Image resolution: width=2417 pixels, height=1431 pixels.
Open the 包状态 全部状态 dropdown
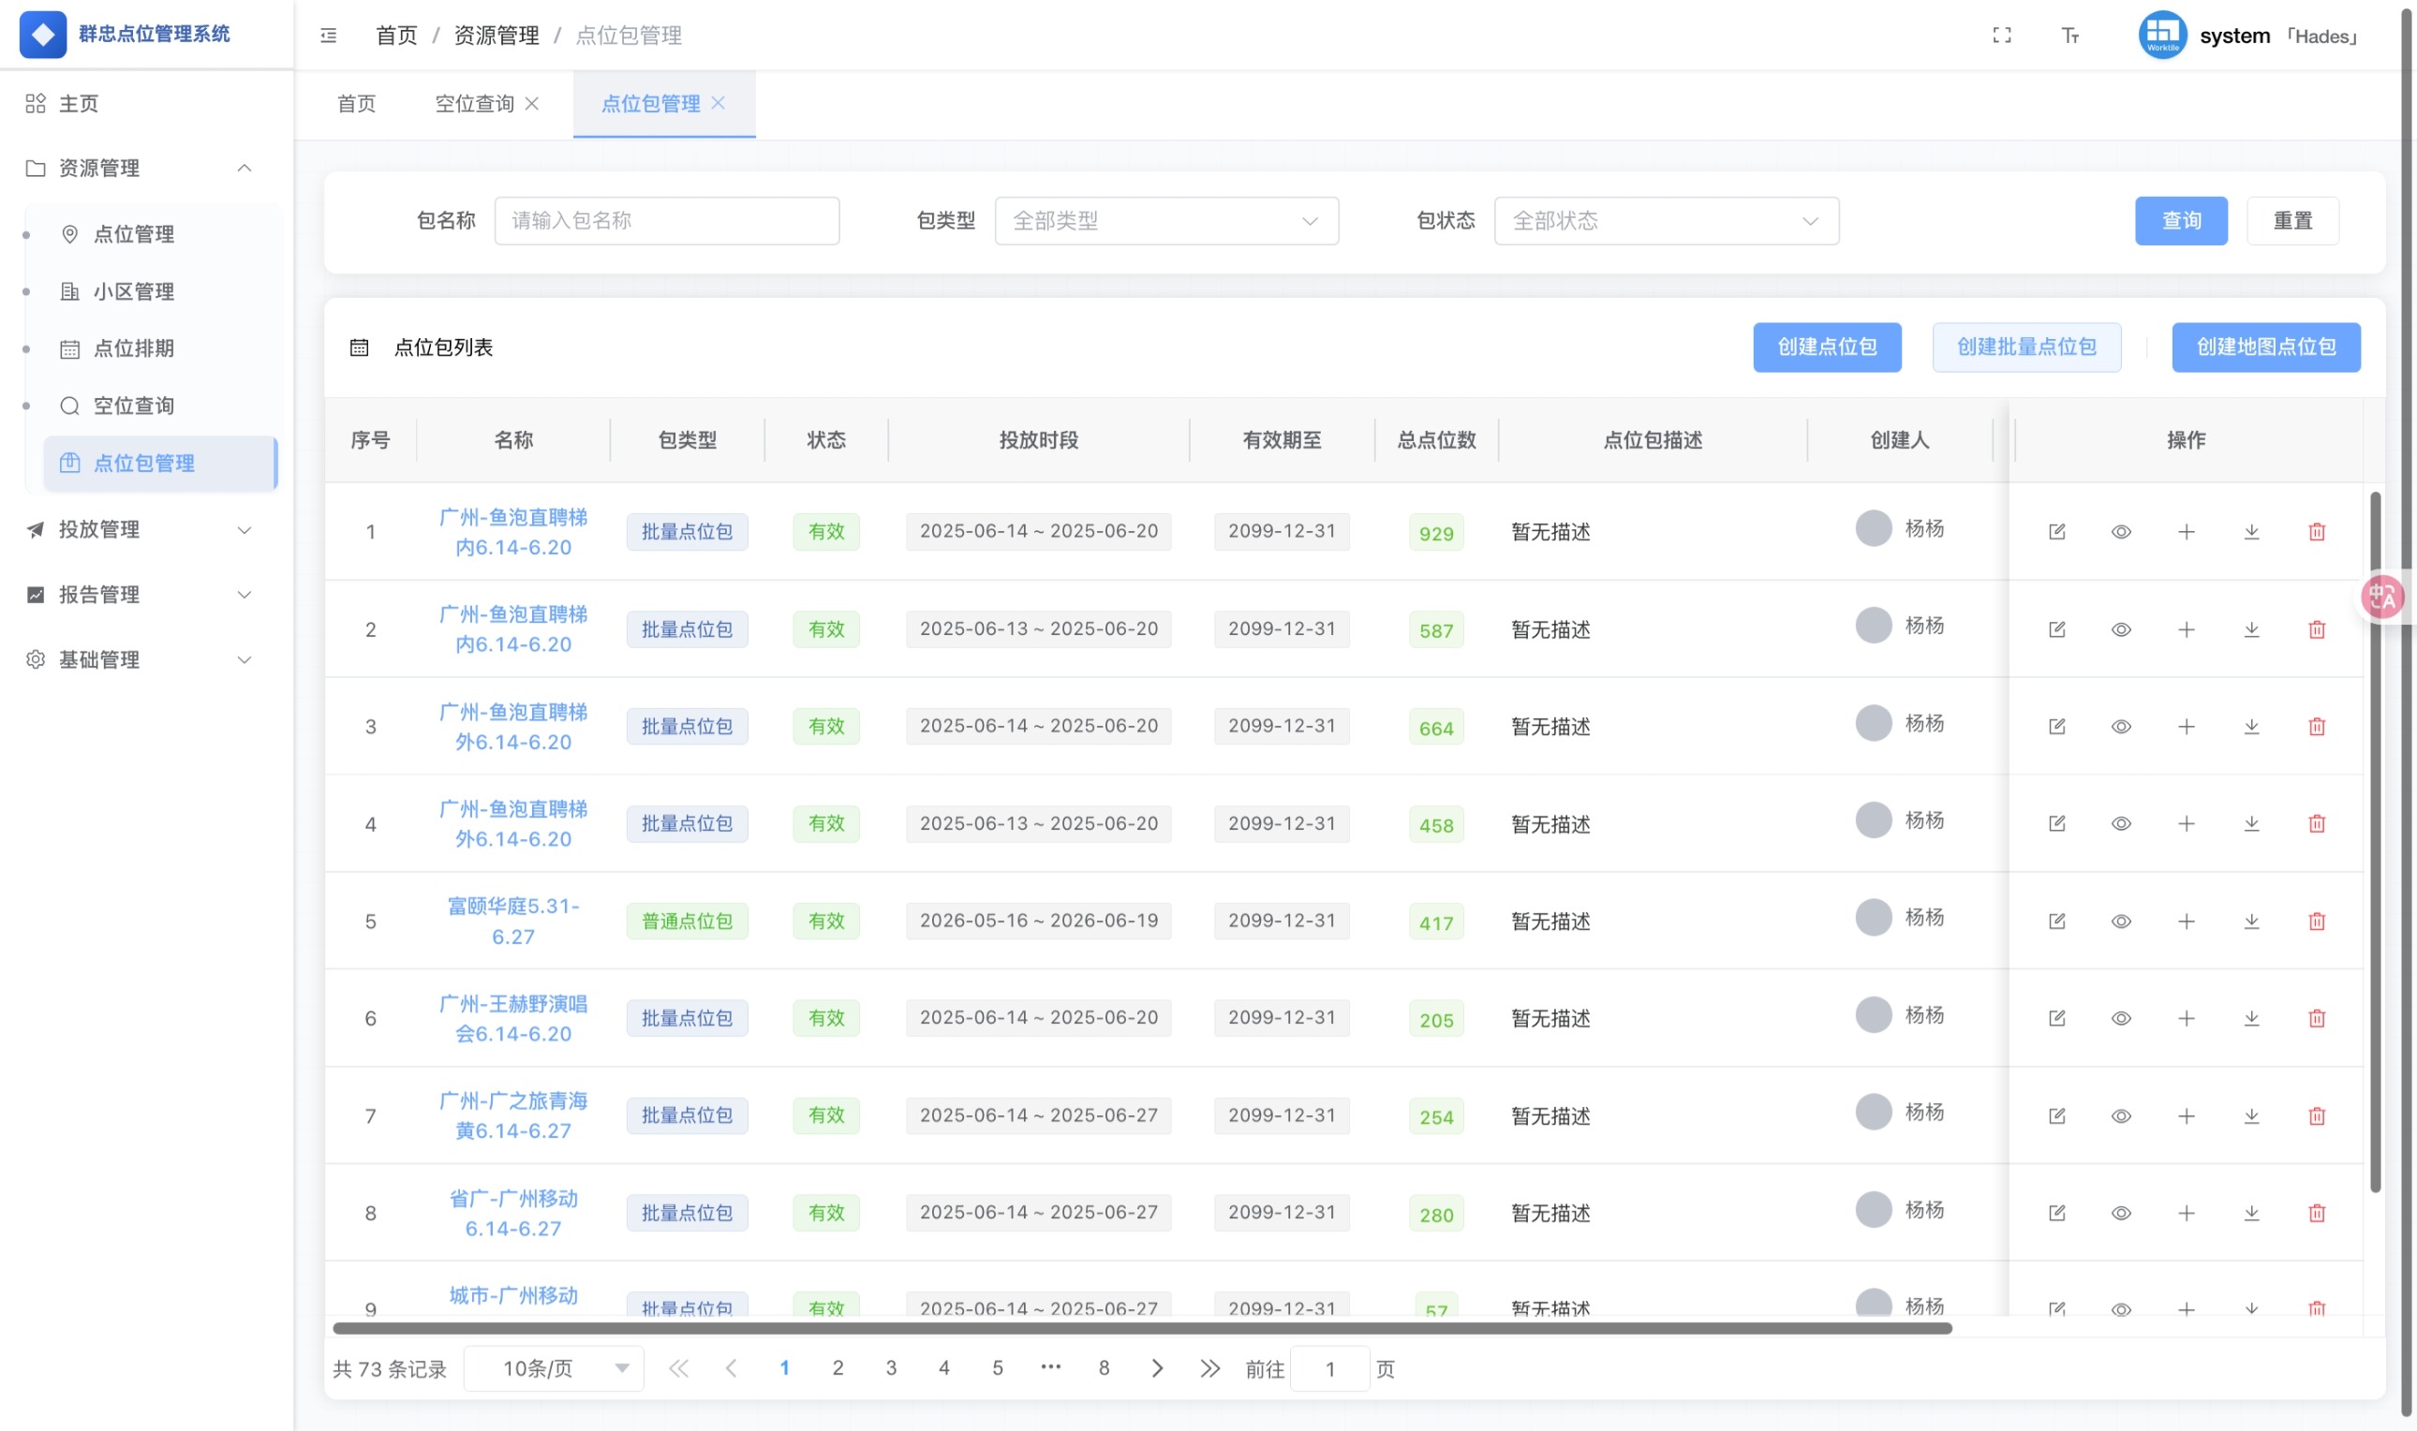(1665, 221)
